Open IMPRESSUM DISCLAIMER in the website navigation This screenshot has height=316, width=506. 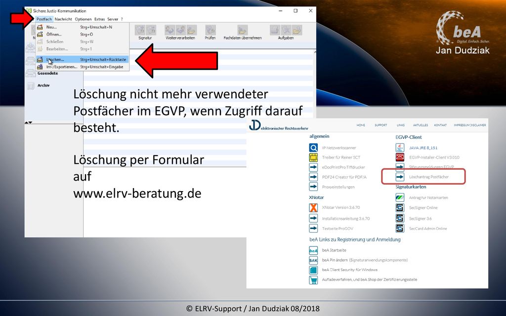(x=470, y=125)
